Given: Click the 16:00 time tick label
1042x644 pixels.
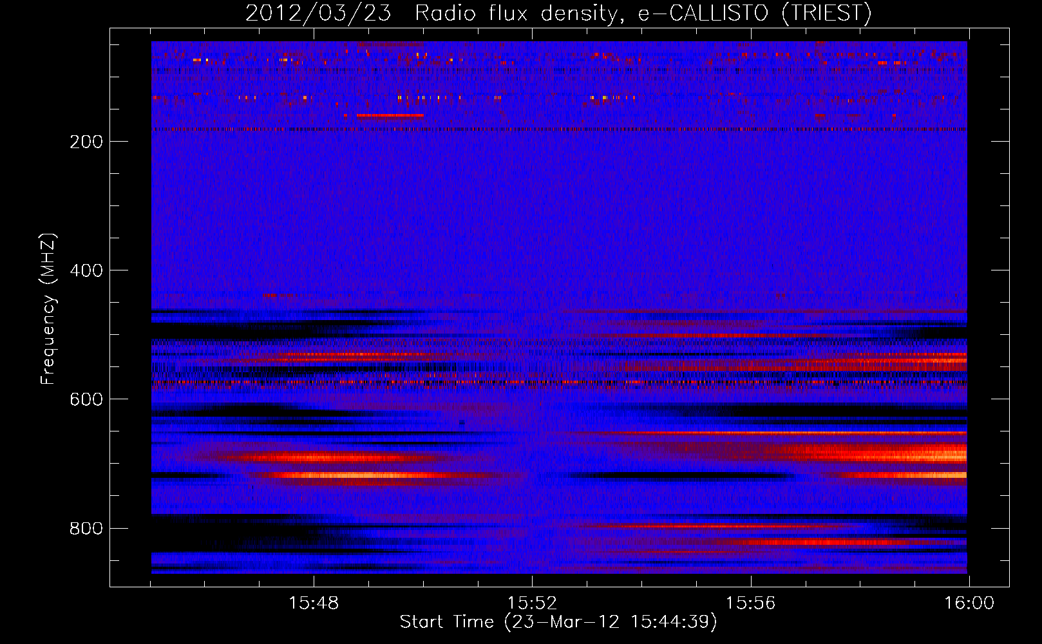Looking at the screenshot, I should pos(969,603).
